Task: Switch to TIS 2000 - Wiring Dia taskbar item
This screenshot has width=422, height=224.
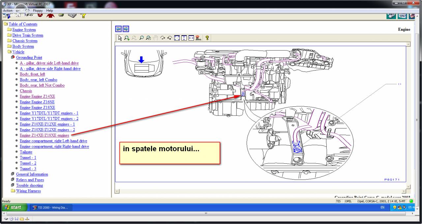Action: pos(51,208)
